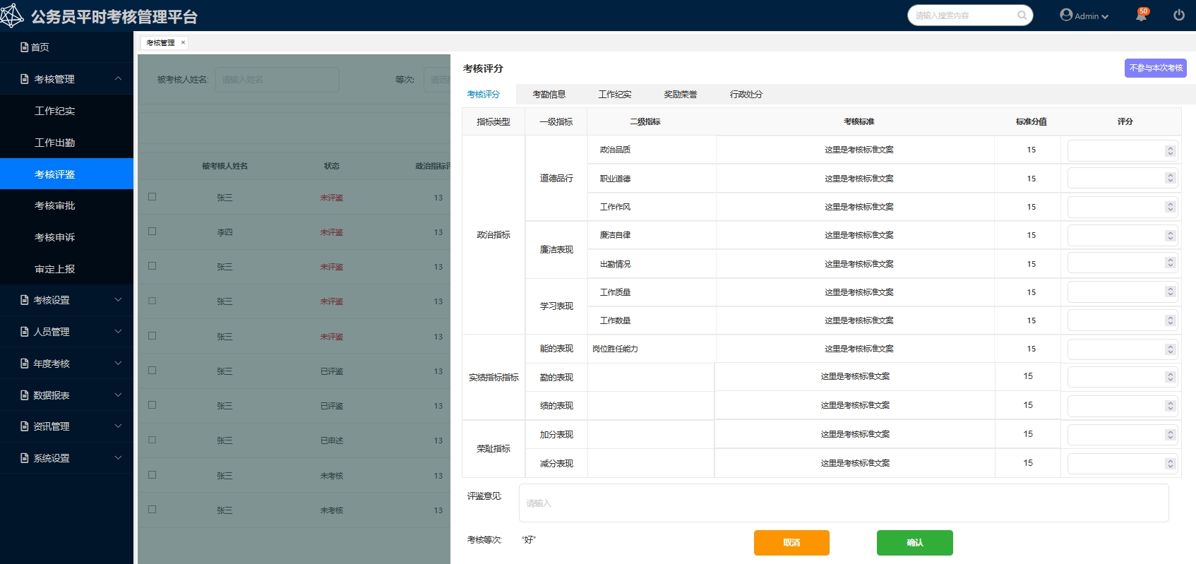This screenshot has width=1196, height=564.
Task: Expand the 资讯管理 sidebar menu
Action: [x=118, y=426]
